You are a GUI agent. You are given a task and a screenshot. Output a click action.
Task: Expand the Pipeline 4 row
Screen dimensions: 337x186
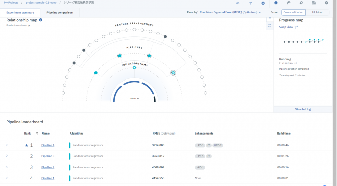point(7,145)
